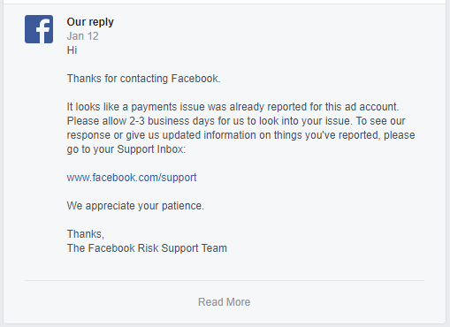Click the "Thanks for contacting Facebook." line

pyautogui.click(x=143, y=79)
